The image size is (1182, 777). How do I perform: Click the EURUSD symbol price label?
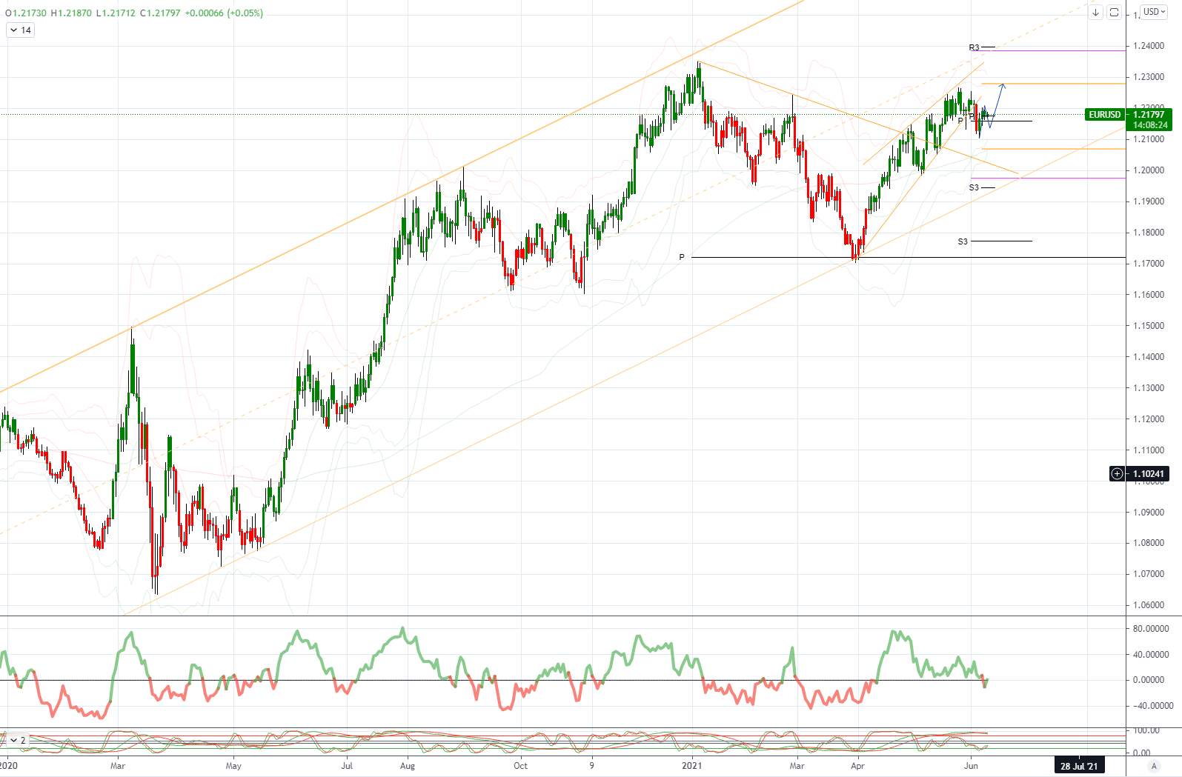coord(1104,115)
